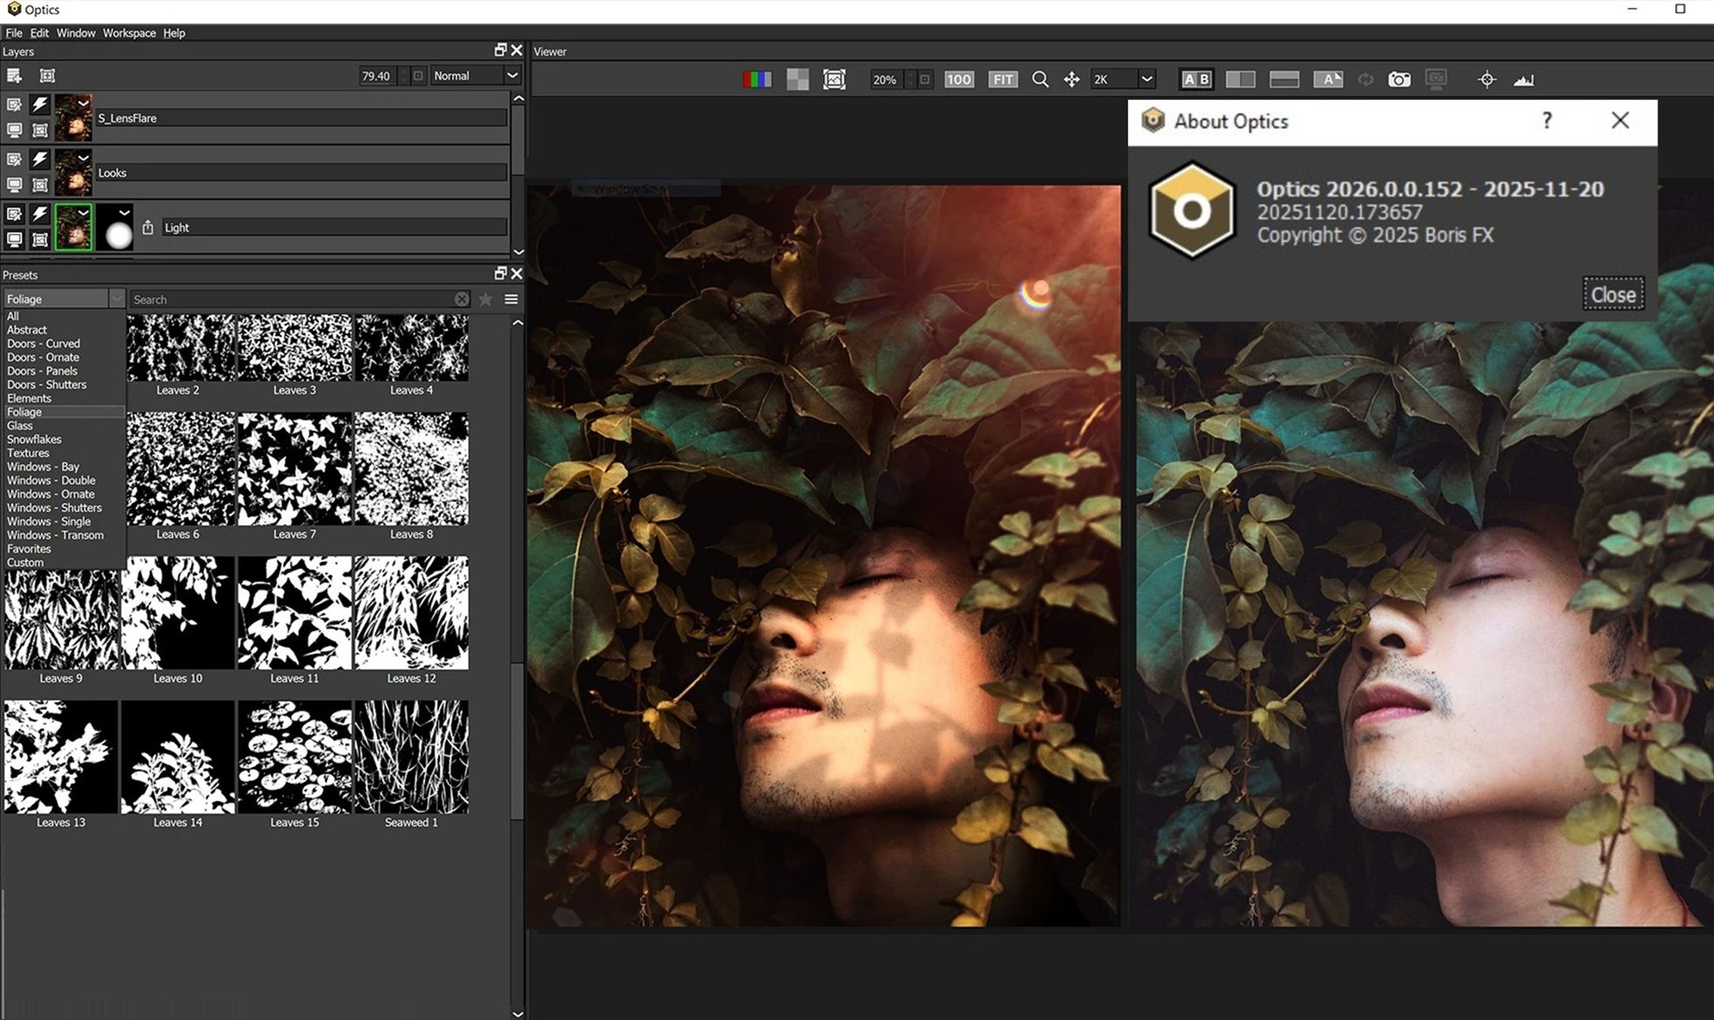This screenshot has width=1714, height=1020.
Task: Activate the region of interest icon
Action: 834,79
